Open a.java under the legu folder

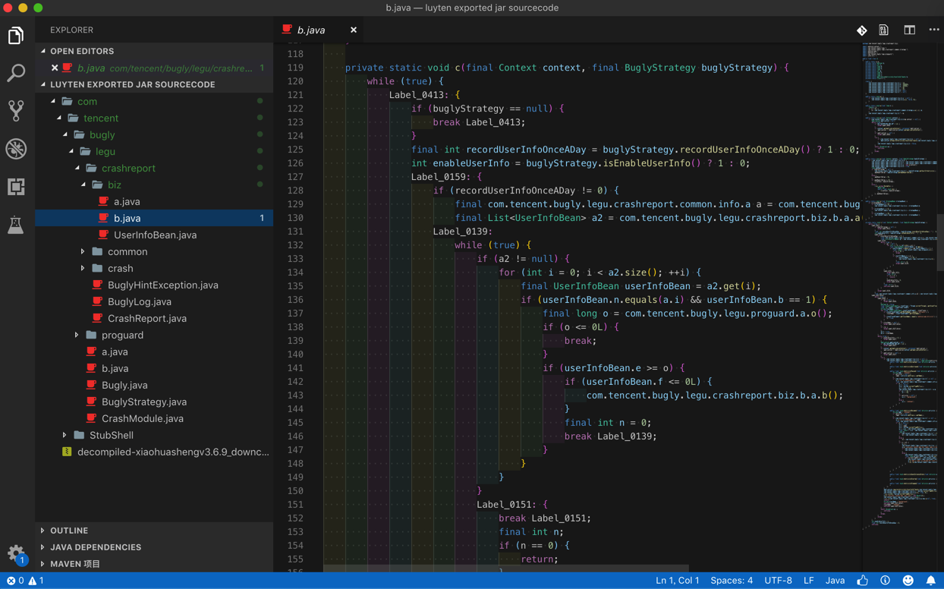[x=154, y=352]
